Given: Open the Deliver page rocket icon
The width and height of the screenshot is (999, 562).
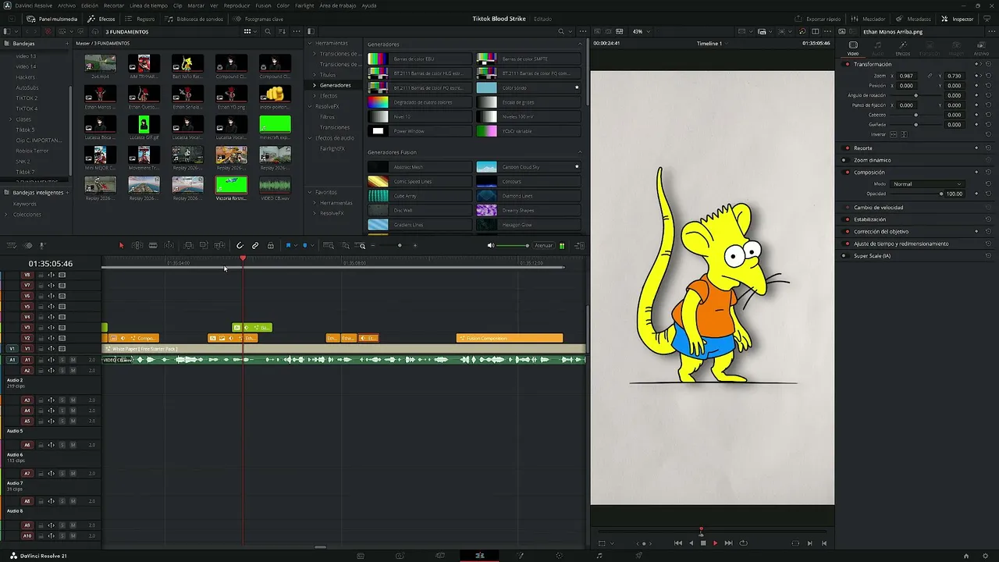Looking at the screenshot, I should [639, 556].
